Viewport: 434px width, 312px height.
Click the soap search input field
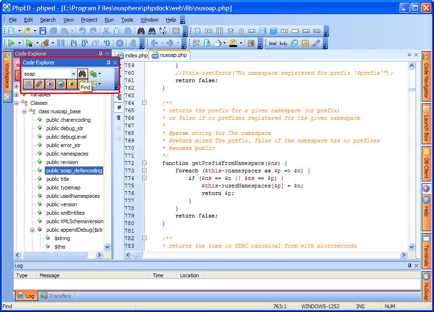pyautogui.click(x=47, y=74)
